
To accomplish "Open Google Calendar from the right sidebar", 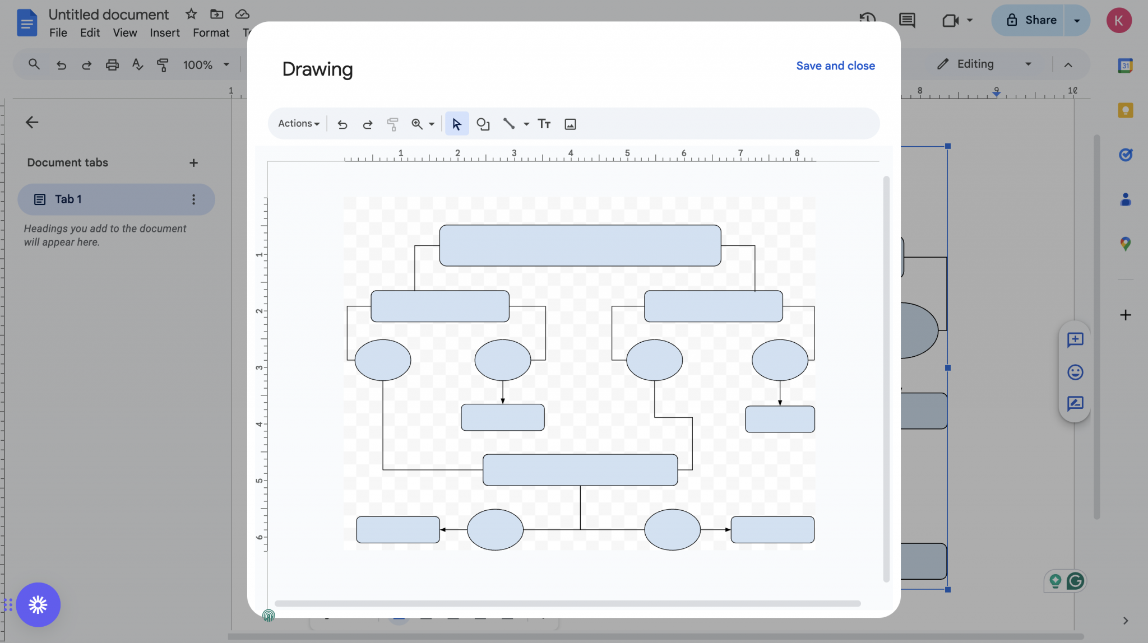I will click(1126, 65).
